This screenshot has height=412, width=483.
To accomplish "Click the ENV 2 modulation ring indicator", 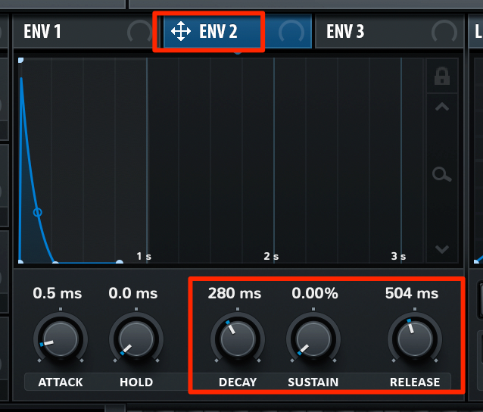I will coord(291,32).
